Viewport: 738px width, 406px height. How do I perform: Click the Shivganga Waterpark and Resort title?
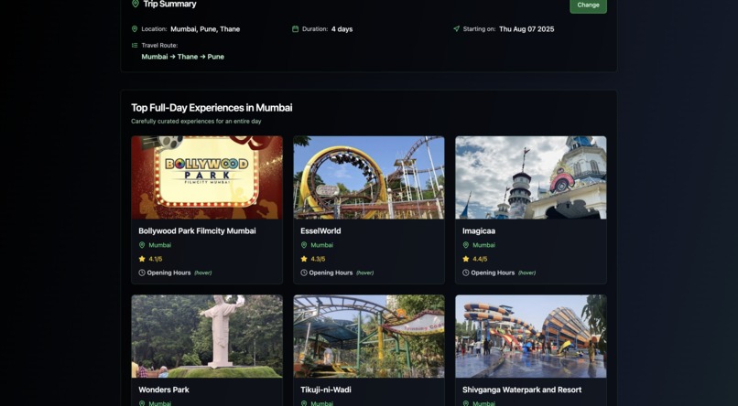point(522,390)
